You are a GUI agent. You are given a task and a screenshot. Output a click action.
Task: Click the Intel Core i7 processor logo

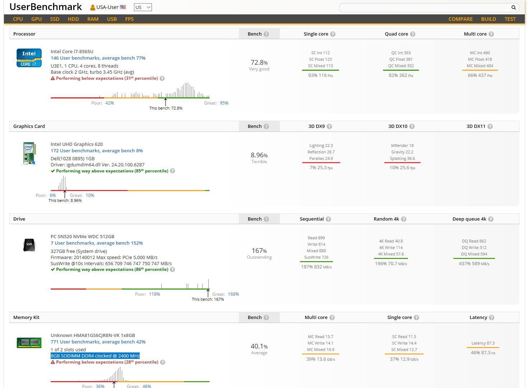point(29,58)
